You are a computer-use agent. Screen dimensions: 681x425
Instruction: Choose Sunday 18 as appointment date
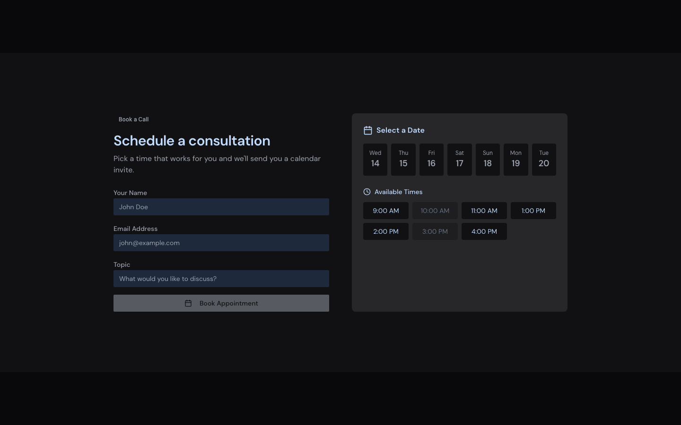coord(488,160)
